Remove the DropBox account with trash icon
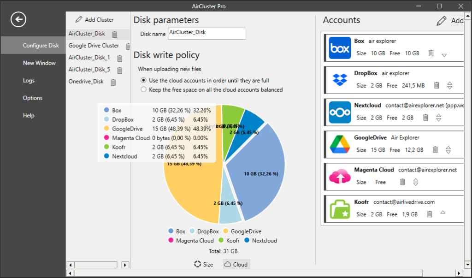The height and width of the screenshot is (278, 472). click(x=437, y=85)
